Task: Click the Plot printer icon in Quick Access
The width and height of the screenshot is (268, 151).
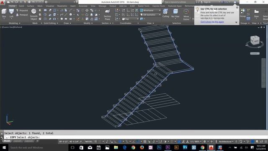Action: [29, 2]
